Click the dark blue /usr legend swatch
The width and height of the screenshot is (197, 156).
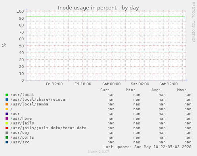(x=7, y=114)
